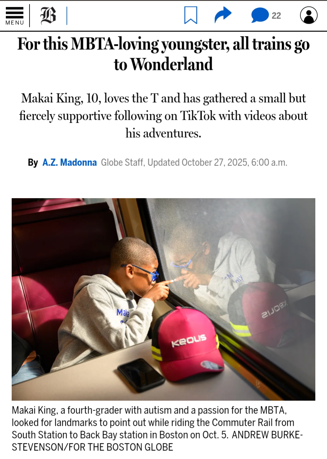Open comments via the speech bubble icon
Viewport: 327px width, 459px height.
point(260,15)
